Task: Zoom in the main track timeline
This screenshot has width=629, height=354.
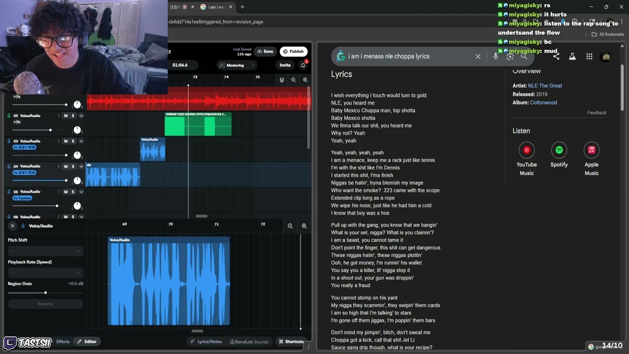Action: pos(305,80)
